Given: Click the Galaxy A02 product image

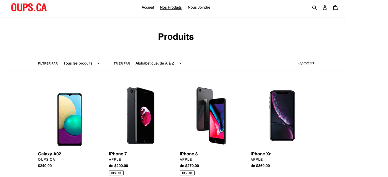Looking at the screenshot, I should (70, 119).
